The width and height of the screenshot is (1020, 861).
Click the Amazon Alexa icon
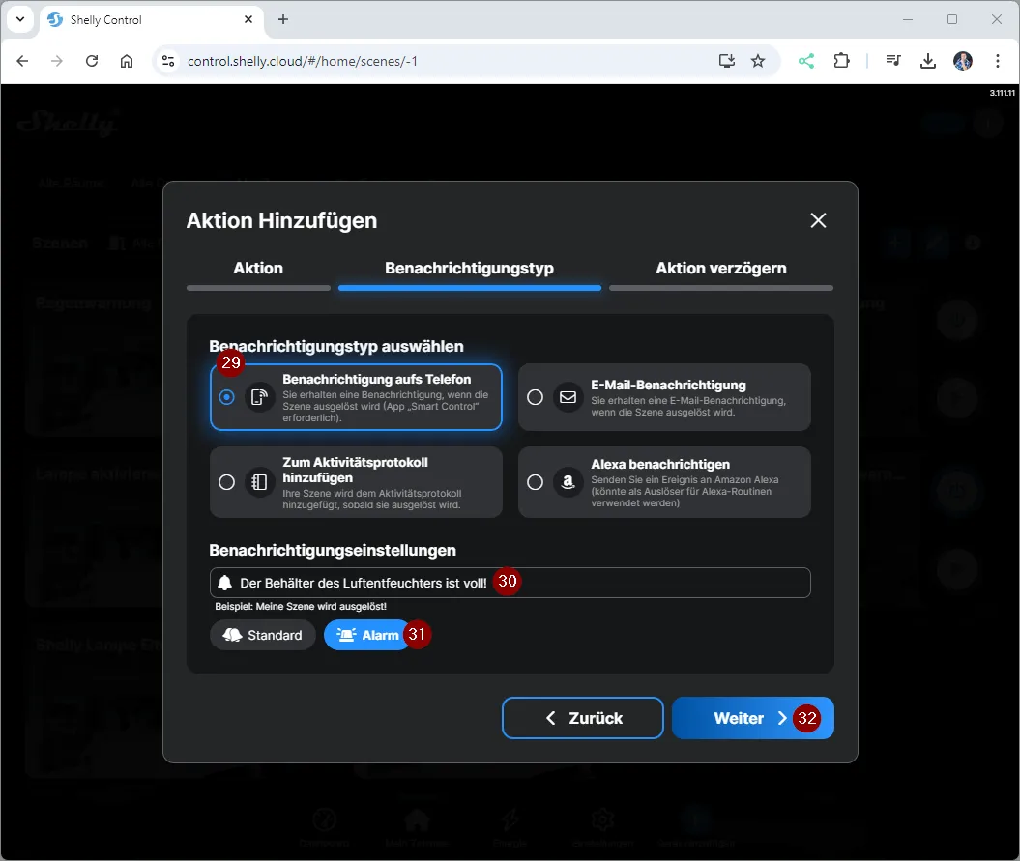[x=568, y=482]
